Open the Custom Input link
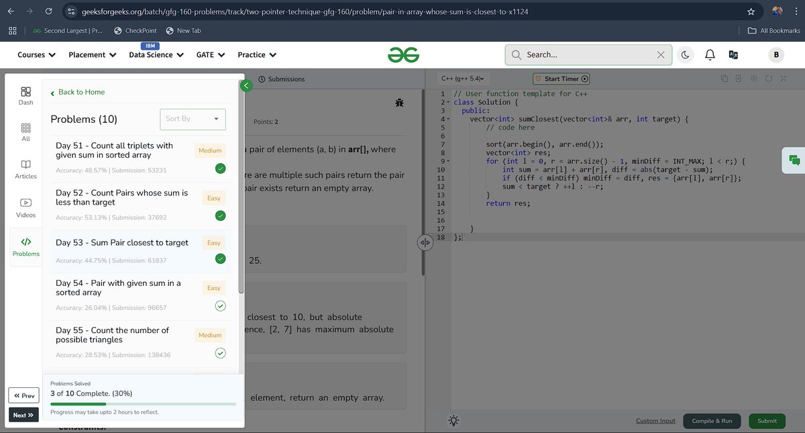The height and width of the screenshot is (433, 805). [x=655, y=421]
